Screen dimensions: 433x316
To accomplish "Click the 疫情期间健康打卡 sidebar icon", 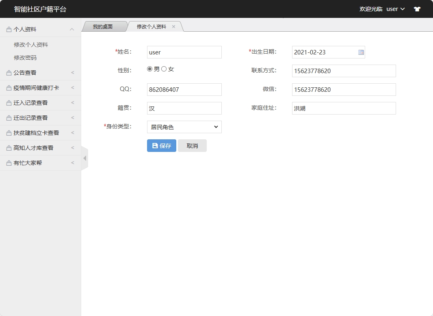I will tap(8, 88).
